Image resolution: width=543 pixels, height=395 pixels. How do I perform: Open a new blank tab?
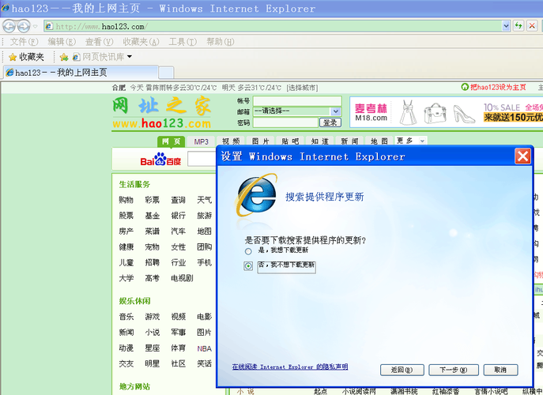point(166,73)
